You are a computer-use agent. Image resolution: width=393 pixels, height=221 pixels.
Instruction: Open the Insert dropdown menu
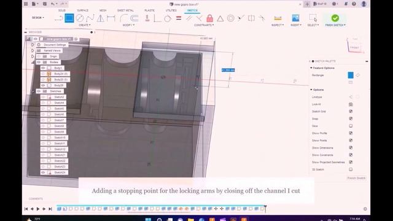pyautogui.click(x=296, y=25)
